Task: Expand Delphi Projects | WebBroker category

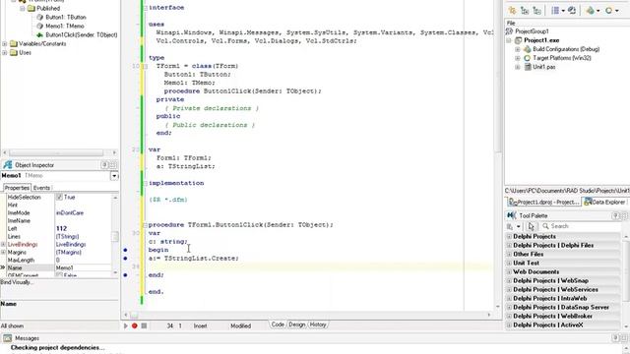Action: tap(509, 316)
